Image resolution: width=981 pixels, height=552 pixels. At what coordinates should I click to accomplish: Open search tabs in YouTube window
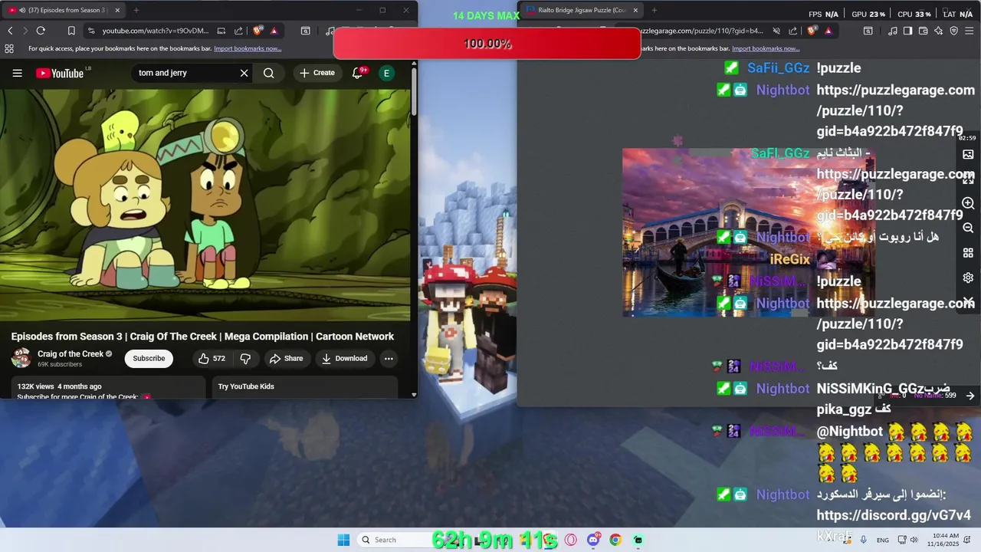[305, 31]
